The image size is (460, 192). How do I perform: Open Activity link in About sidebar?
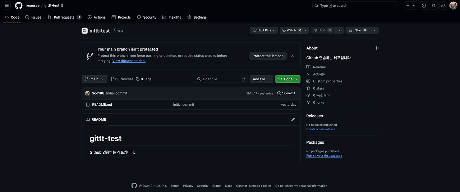click(x=316, y=74)
